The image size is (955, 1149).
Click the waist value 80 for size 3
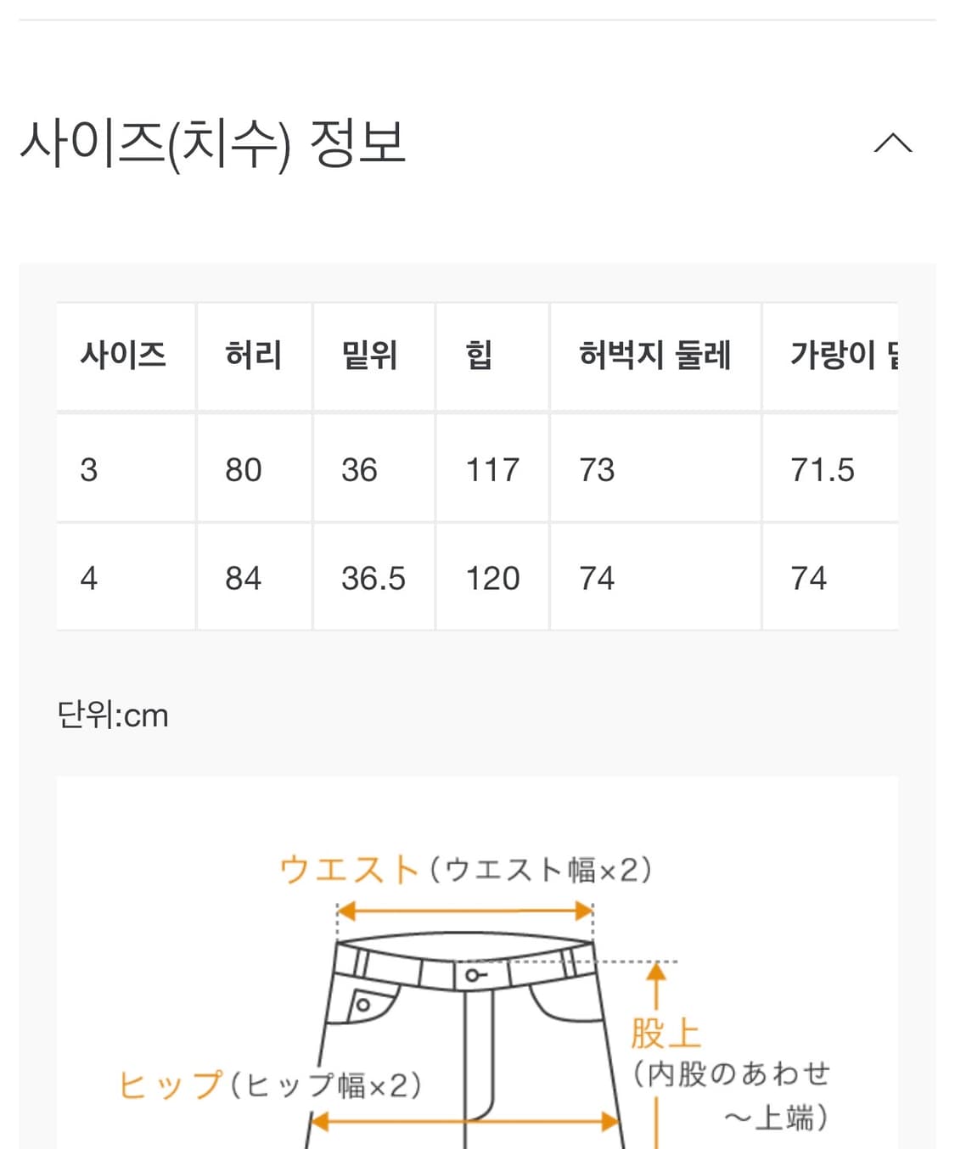[244, 468]
